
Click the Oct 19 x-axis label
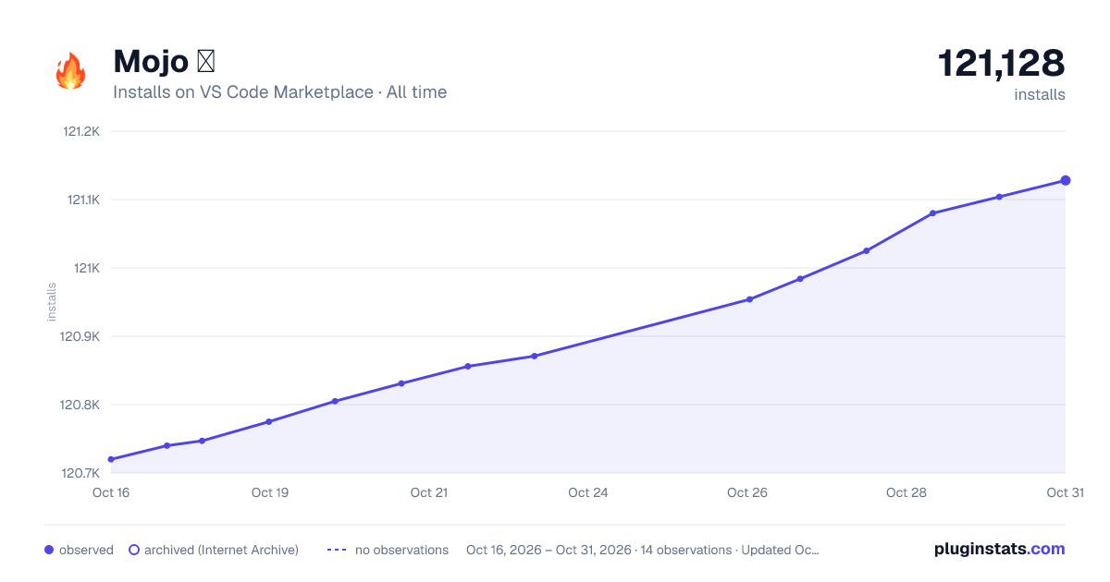click(x=270, y=492)
